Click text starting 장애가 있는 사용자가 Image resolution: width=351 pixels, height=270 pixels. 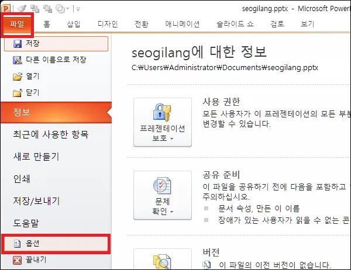pyautogui.click(x=283, y=220)
